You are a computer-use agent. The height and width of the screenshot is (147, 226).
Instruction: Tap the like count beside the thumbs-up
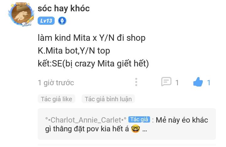coord(208,83)
